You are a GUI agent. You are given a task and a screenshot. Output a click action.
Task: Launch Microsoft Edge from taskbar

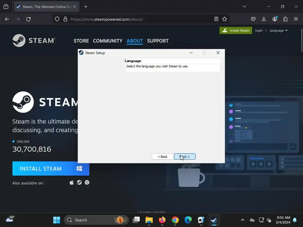click(x=188, y=220)
